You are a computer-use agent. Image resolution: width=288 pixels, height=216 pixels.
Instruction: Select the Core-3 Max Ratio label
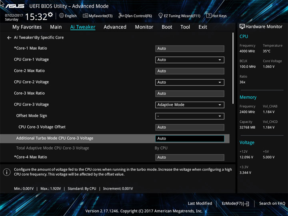point(29,93)
